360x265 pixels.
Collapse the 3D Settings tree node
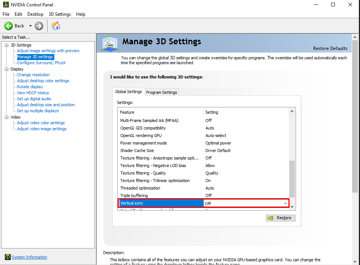7,45
